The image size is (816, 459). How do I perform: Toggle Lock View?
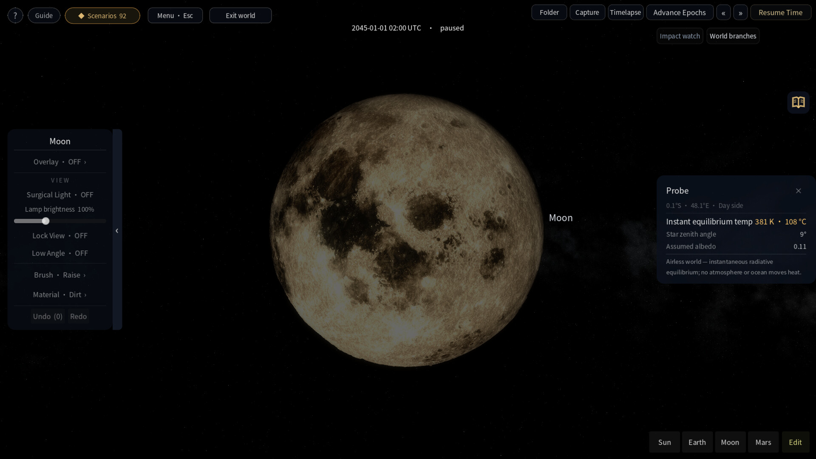click(60, 236)
